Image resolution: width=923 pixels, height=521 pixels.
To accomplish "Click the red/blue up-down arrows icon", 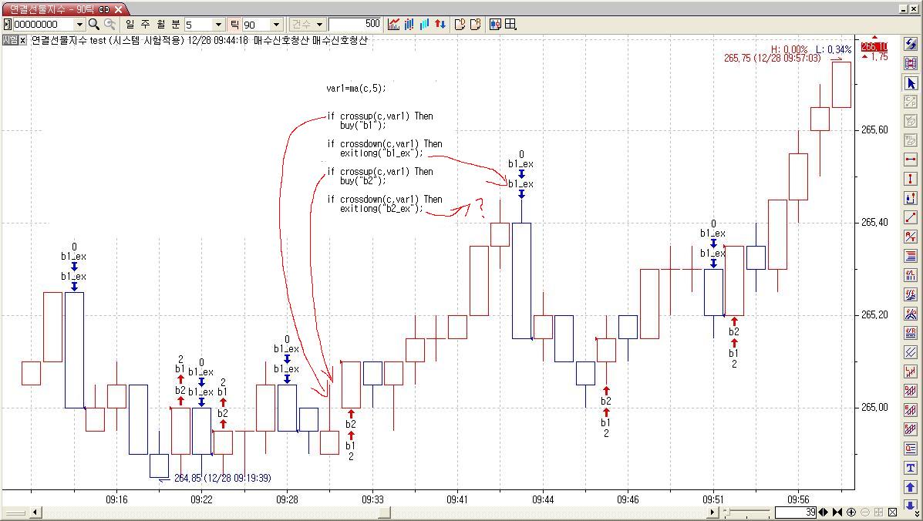I will pyautogui.click(x=440, y=25).
